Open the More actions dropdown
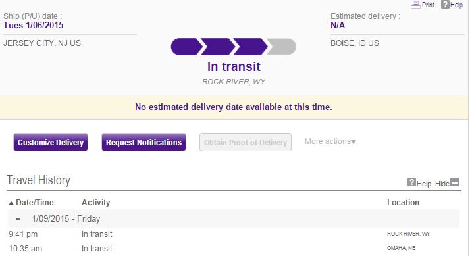This screenshot has height=256, width=472. click(x=330, y=141)
